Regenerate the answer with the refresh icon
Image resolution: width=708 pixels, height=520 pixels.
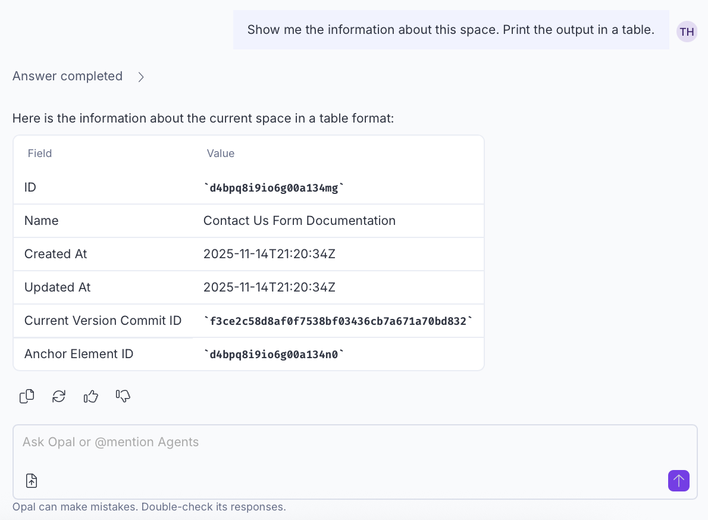59,396
